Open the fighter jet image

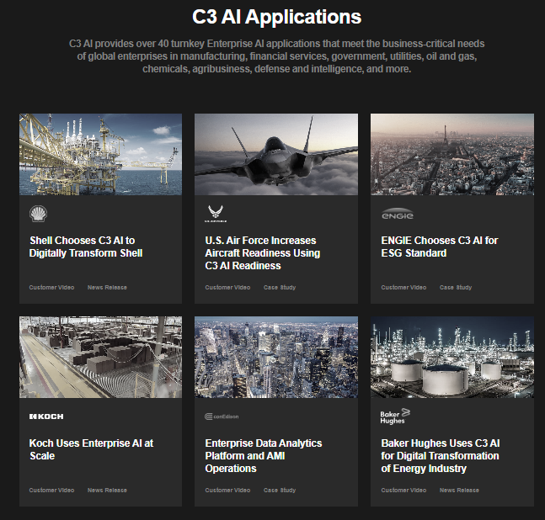(275, 154)
